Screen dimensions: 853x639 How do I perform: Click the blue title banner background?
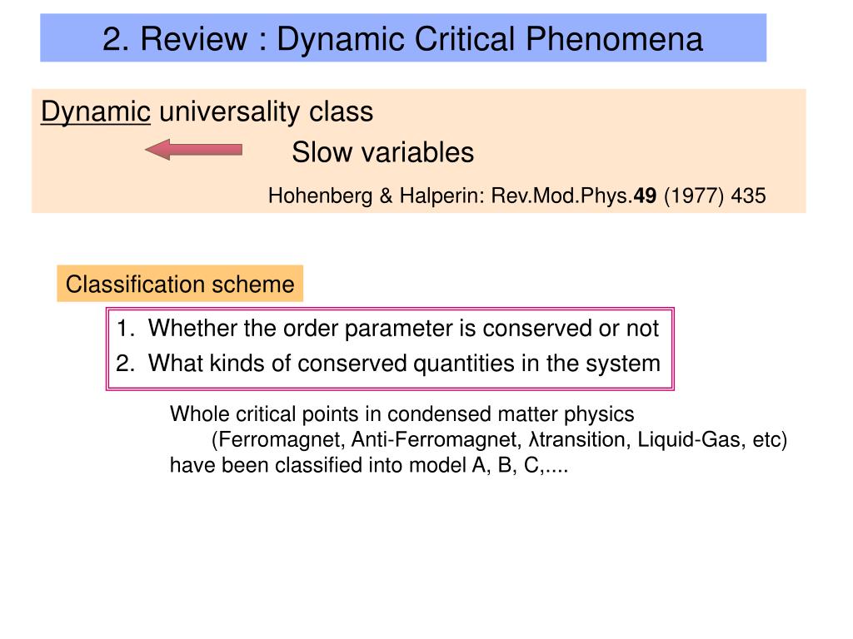click(403, 38)
